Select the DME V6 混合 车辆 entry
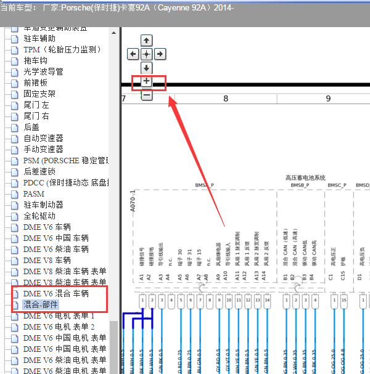Screen dimensions: 370x374 (56, 294)
